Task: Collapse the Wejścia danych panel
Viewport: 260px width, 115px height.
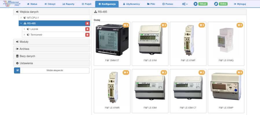Action: pyautogui.click(x=52, y=12)
